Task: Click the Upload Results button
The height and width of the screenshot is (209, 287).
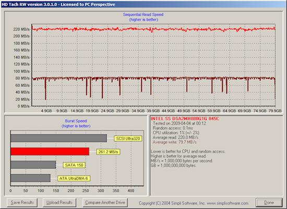Action: point(59,202)
